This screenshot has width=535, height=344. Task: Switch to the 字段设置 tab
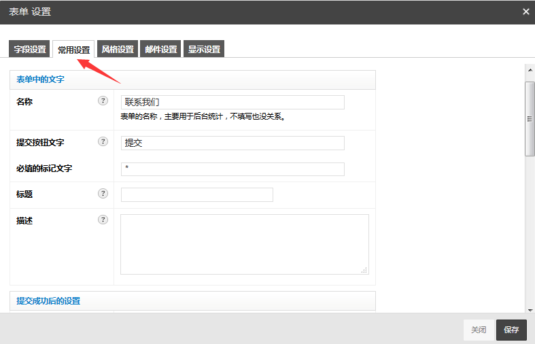[x=30, y=49]
